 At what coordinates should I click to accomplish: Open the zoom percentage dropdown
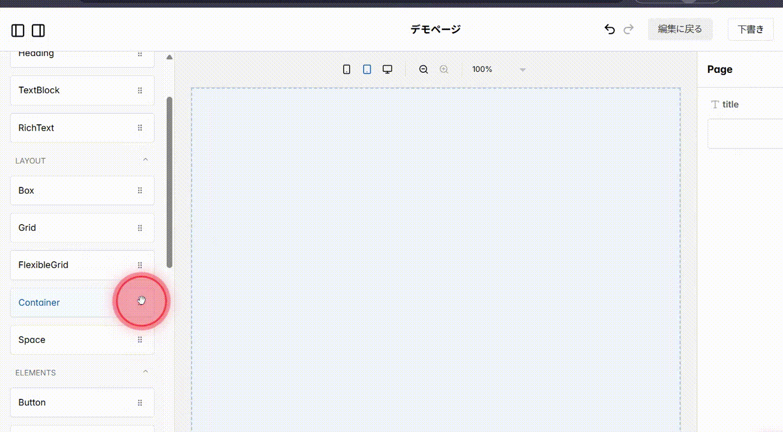(522, 70)
